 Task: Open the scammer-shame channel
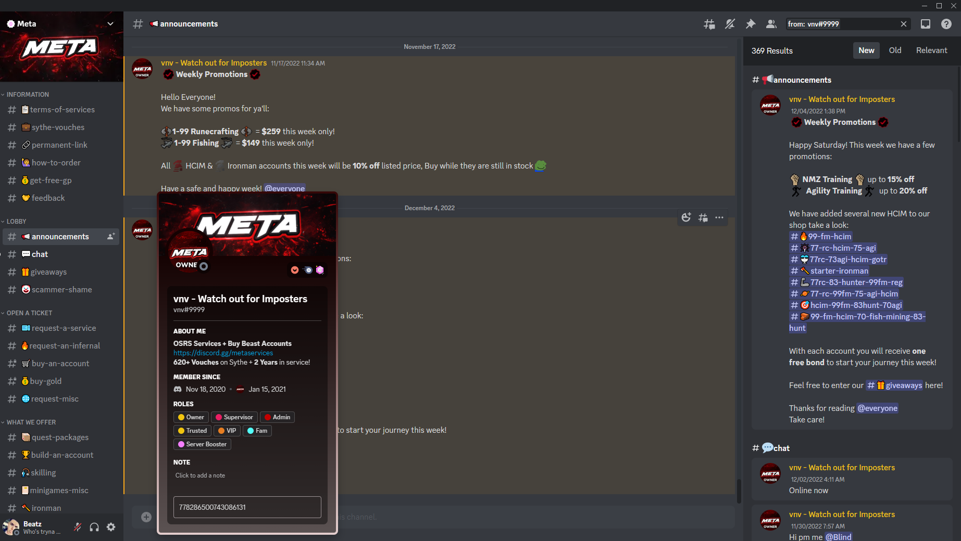(61, 290)
